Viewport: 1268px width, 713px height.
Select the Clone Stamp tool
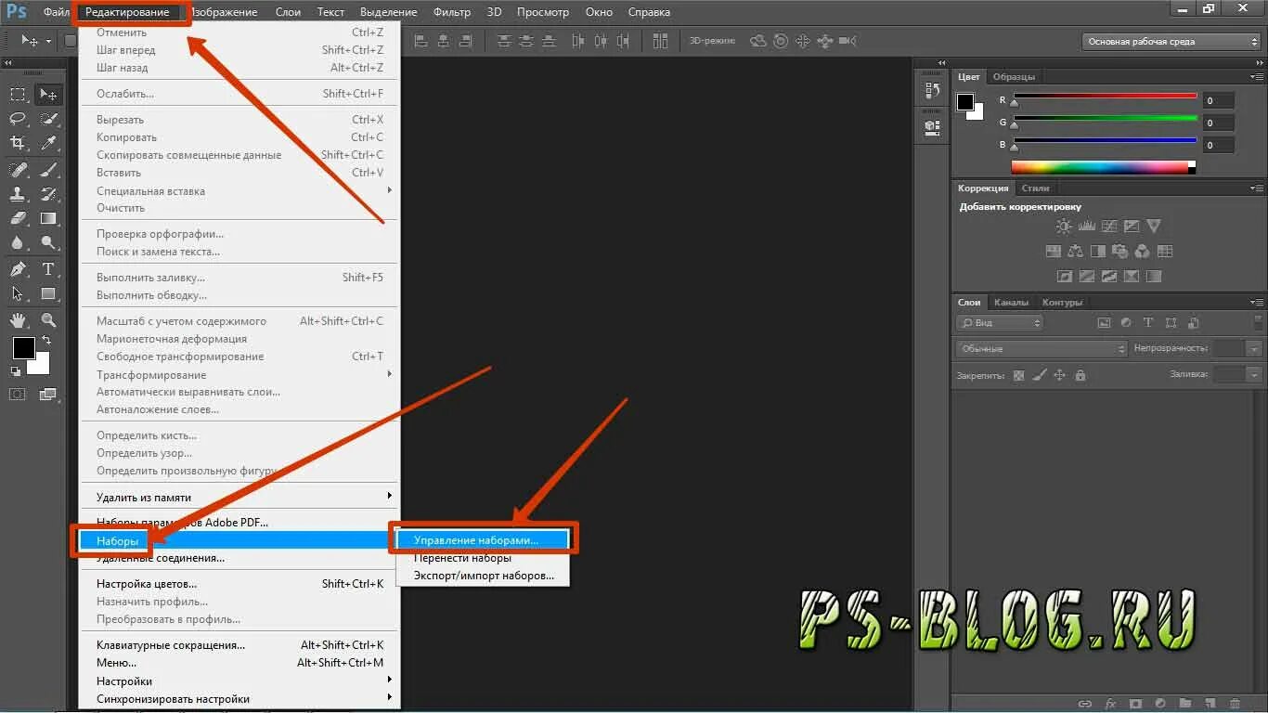click(18, 194)
